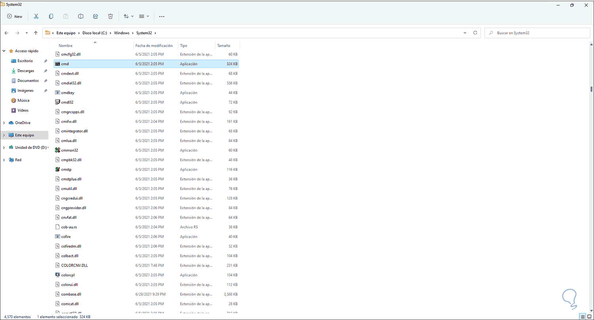Open the three-dots See more menu
594x320 pixels.
tap(162, 16)
